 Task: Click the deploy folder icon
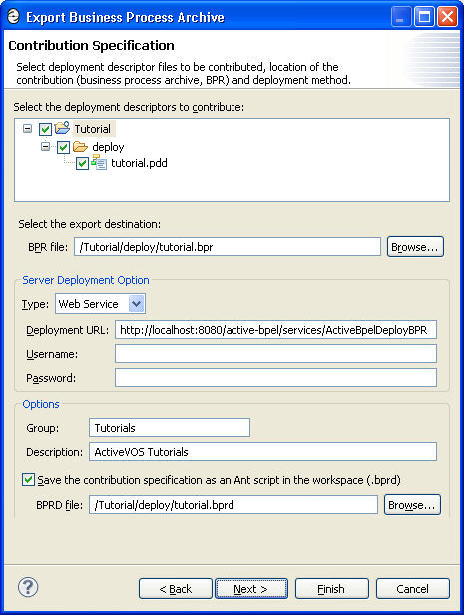80,147
